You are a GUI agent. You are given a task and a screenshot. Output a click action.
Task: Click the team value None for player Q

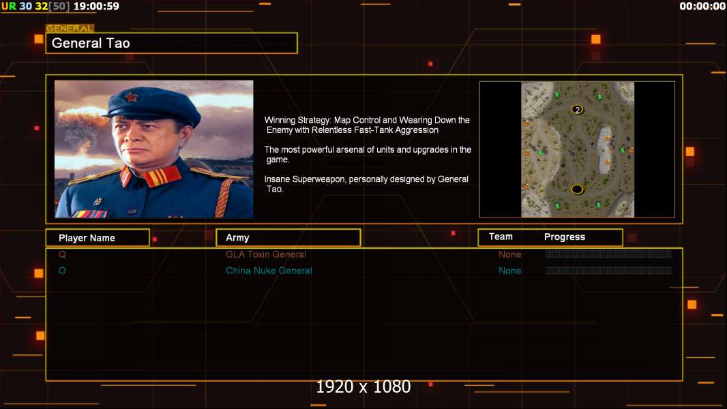[x=509, y=254]
